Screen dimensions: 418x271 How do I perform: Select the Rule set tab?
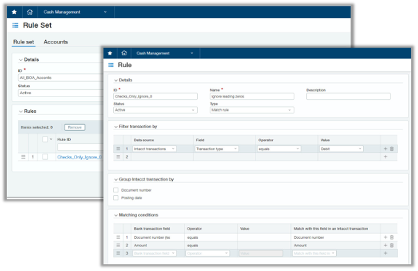pos(24,42)
